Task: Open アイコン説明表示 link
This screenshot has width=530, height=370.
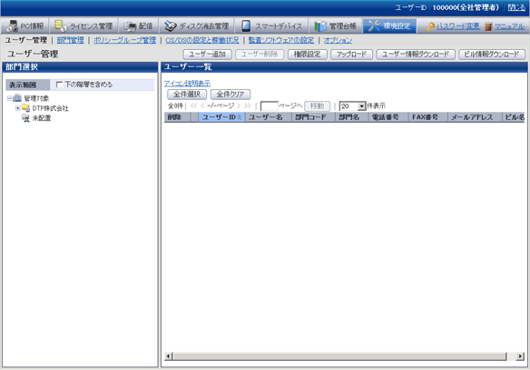Action: (x=187, y=84)
